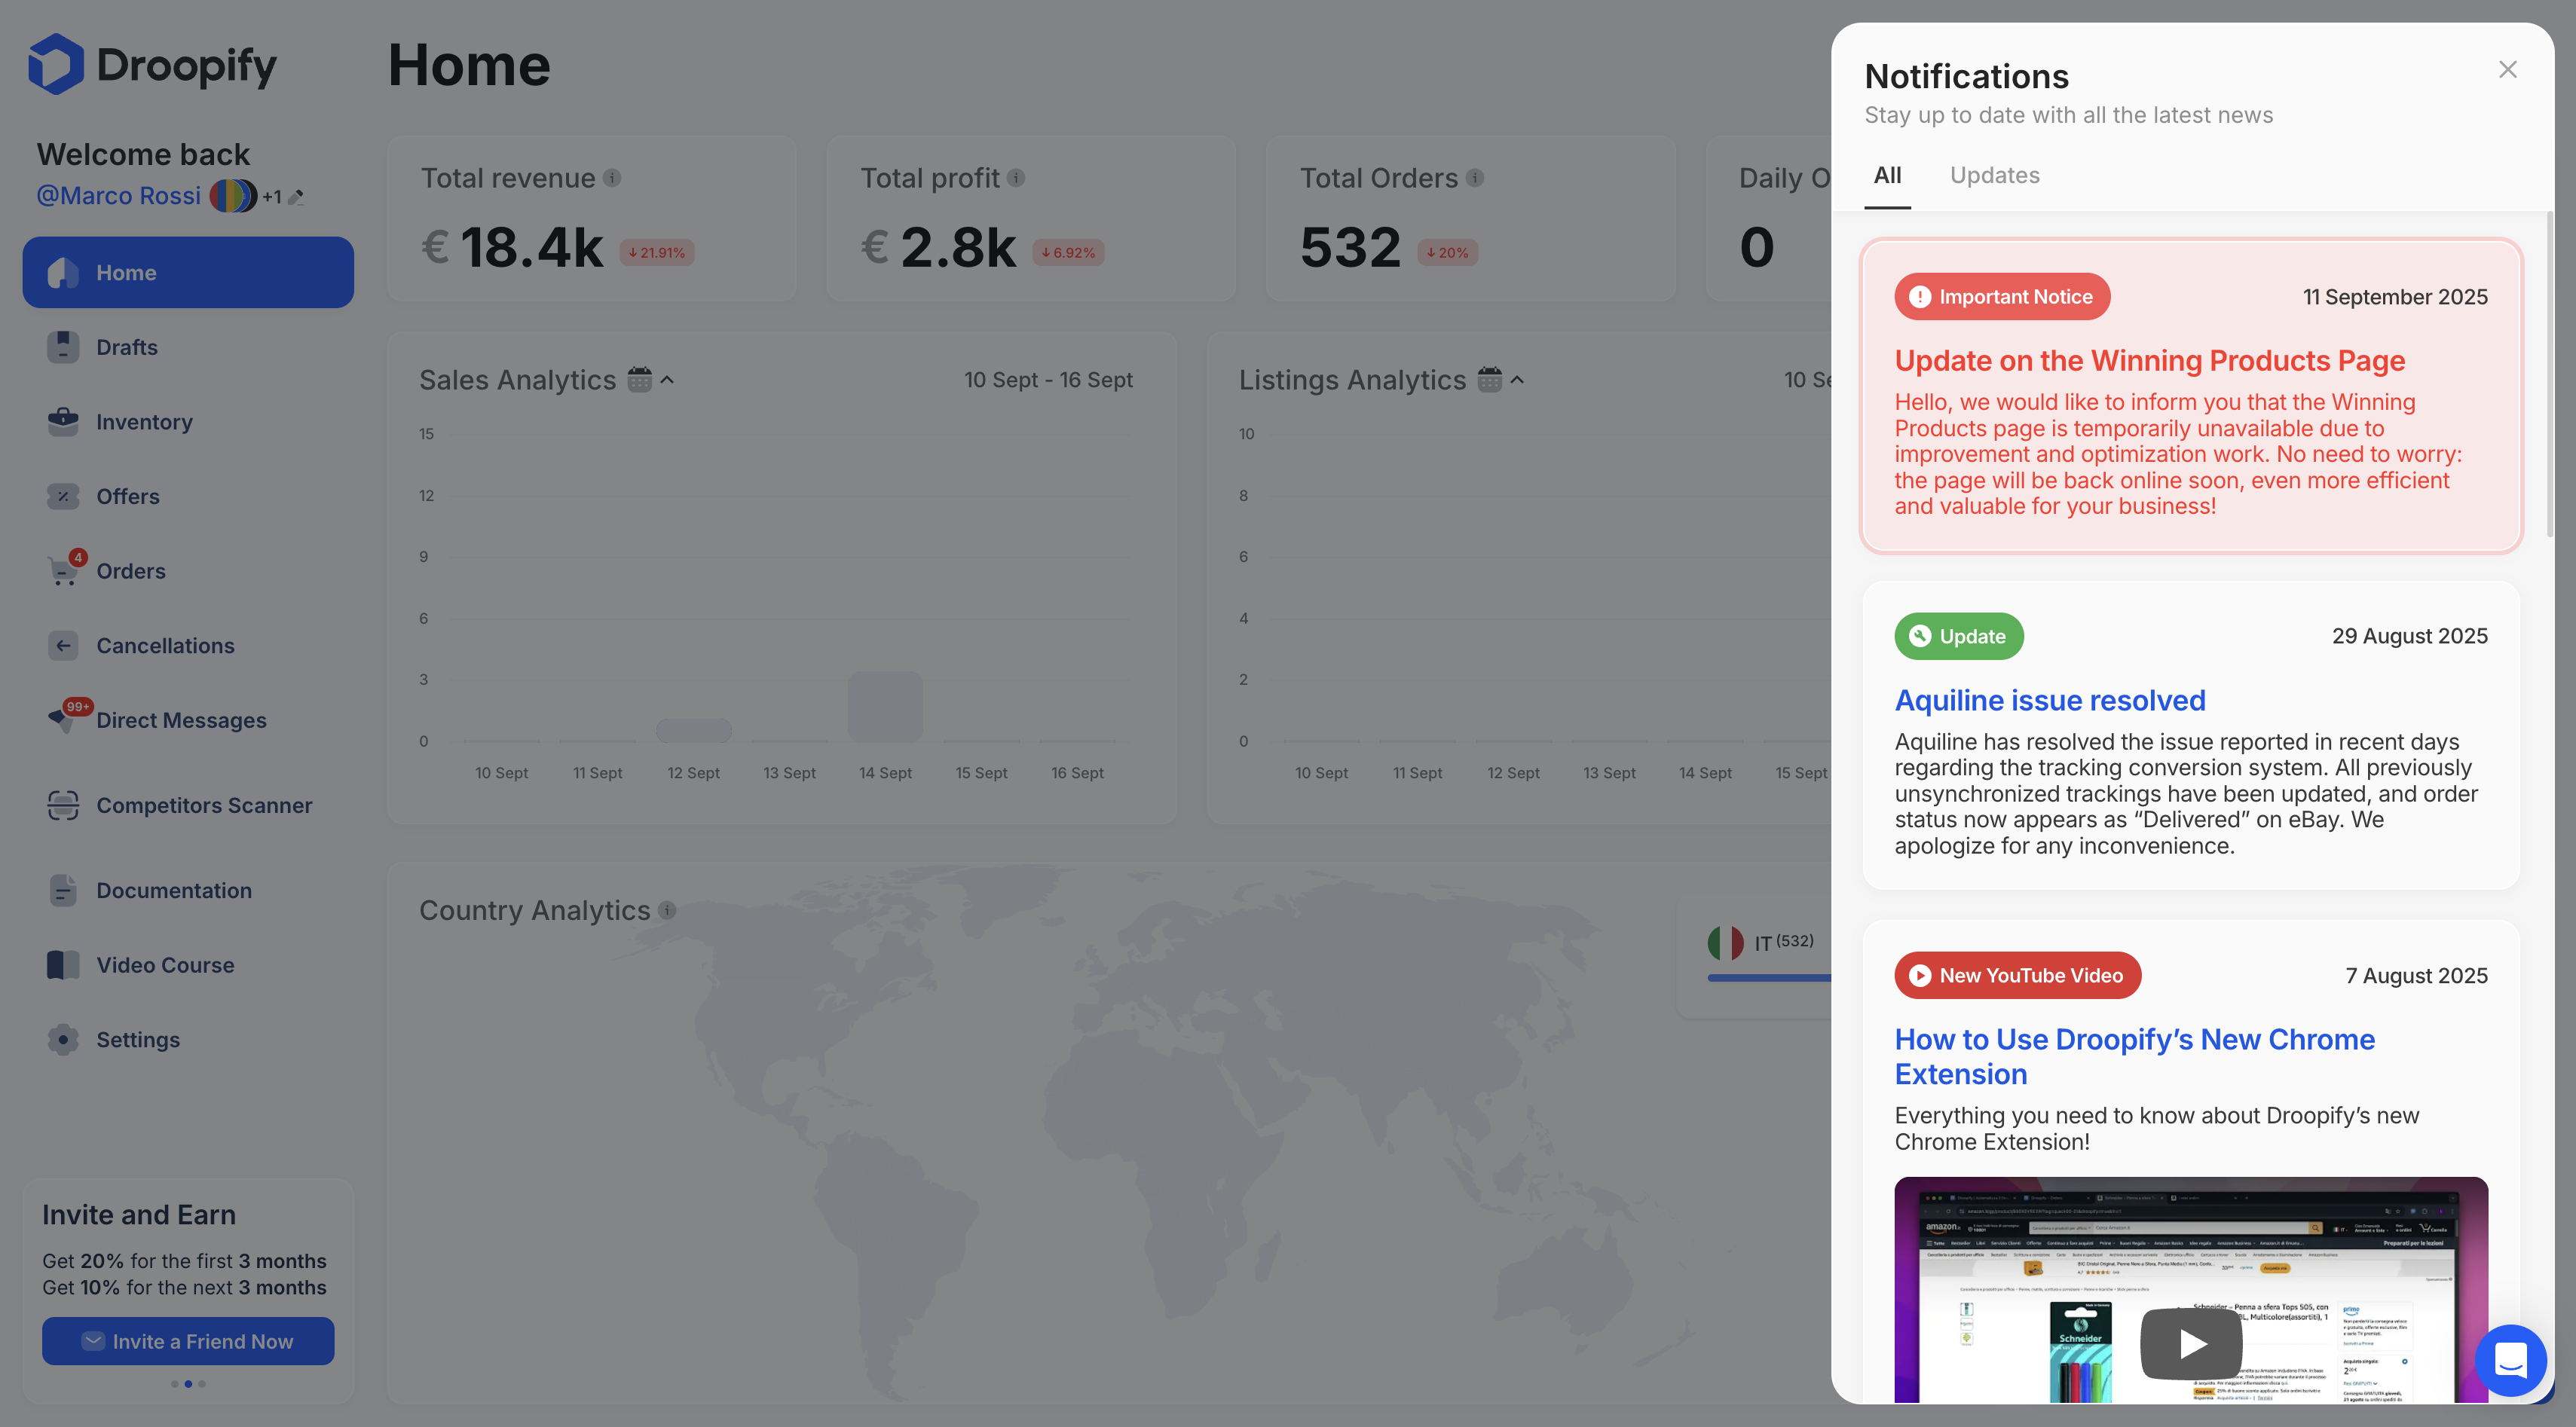Click the edit pencil next to Marco Rossi

[x=296, y=197]
